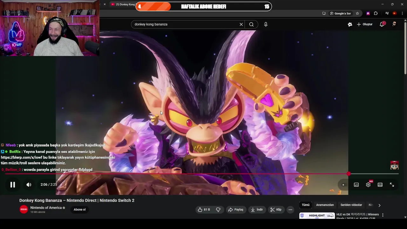Like the video with the 81 B thumbs-up
Screen dimensions: 407x229
click(x=204, y=210)
